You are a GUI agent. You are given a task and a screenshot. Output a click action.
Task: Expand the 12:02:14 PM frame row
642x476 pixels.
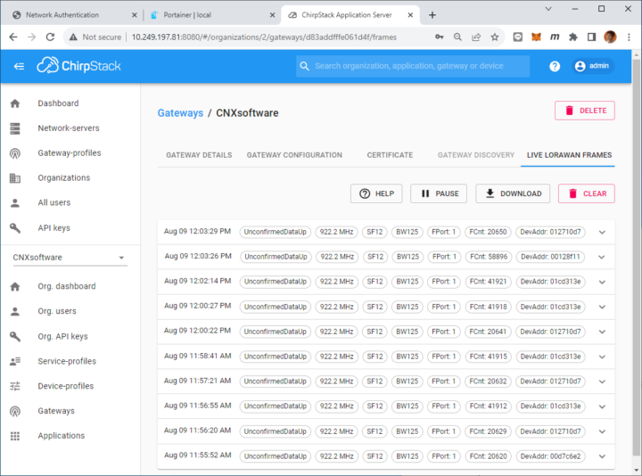pyautogui.click(x=602, y=282)
